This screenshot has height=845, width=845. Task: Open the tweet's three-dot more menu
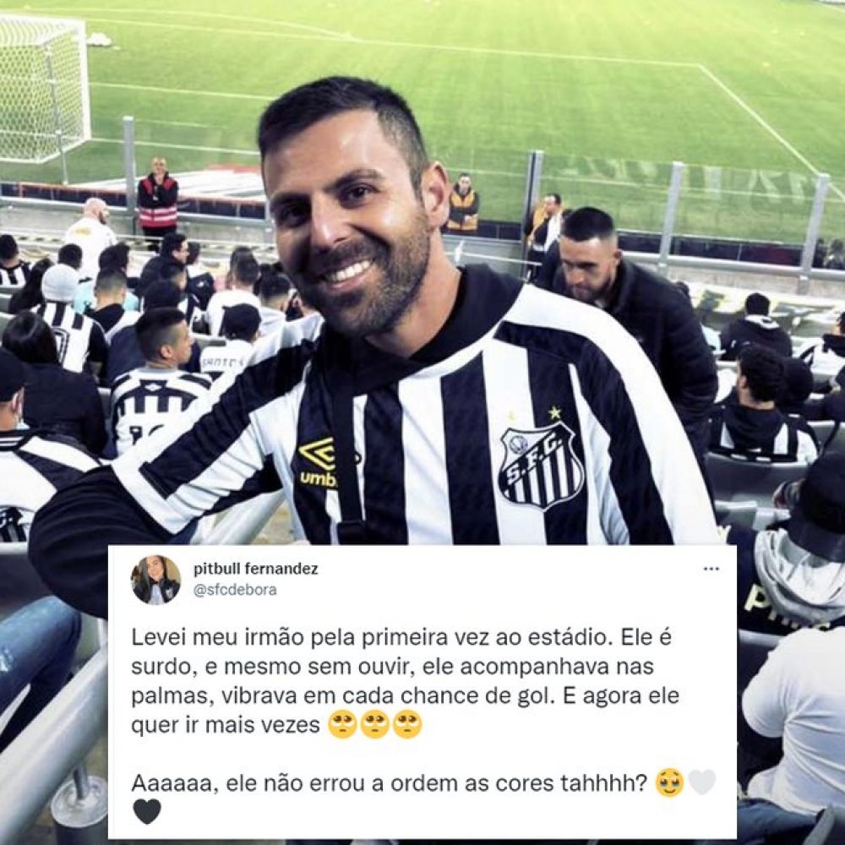tap(711, 569)
